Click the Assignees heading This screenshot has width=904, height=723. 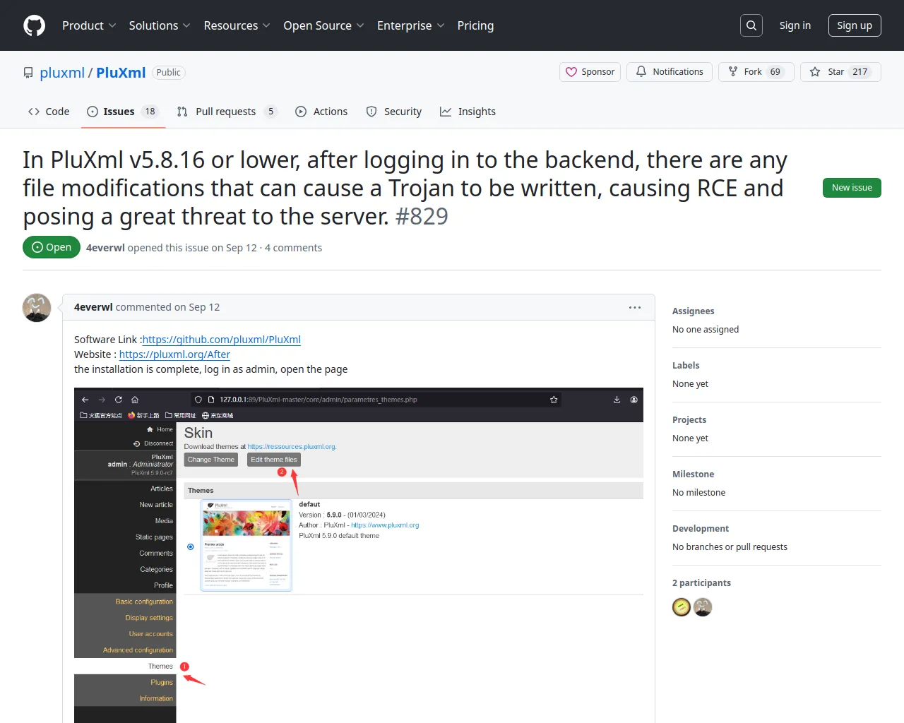(694, 311)
